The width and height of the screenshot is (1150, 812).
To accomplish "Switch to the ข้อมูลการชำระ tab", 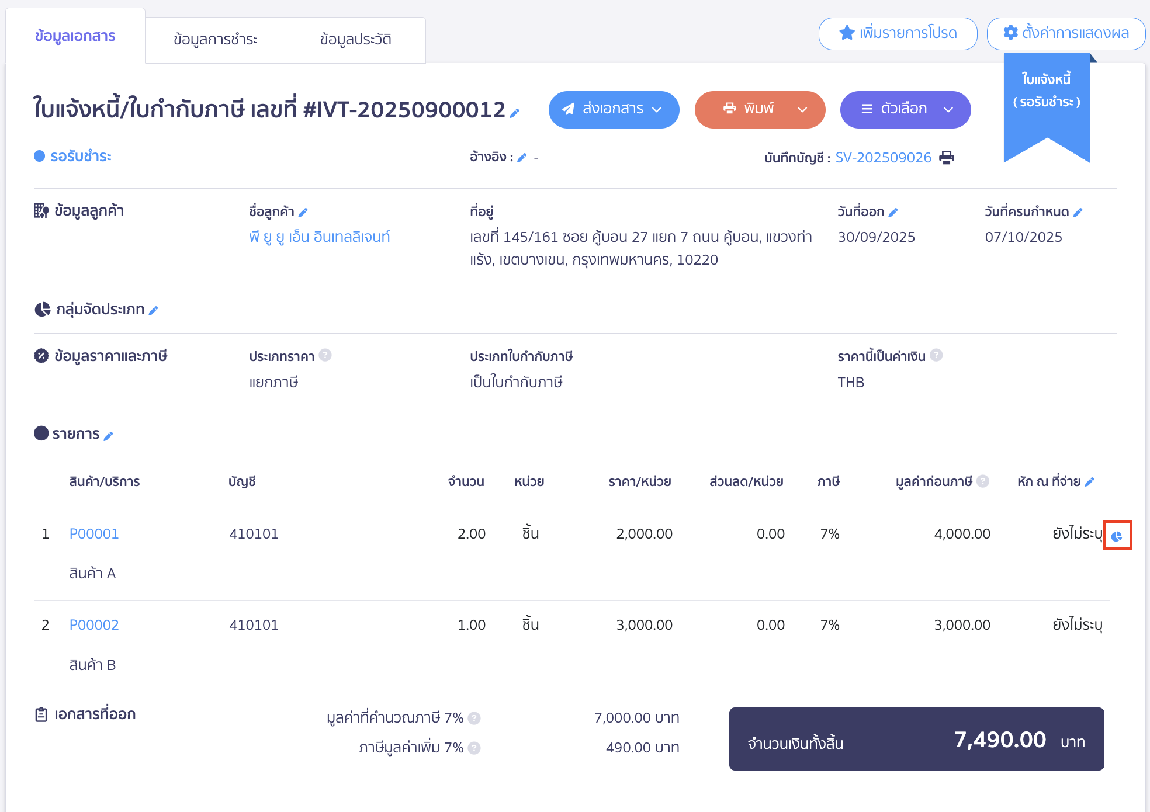I will click(x=215, y=39).
